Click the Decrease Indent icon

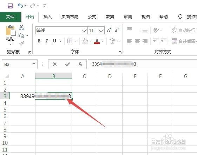coord(156,41)
